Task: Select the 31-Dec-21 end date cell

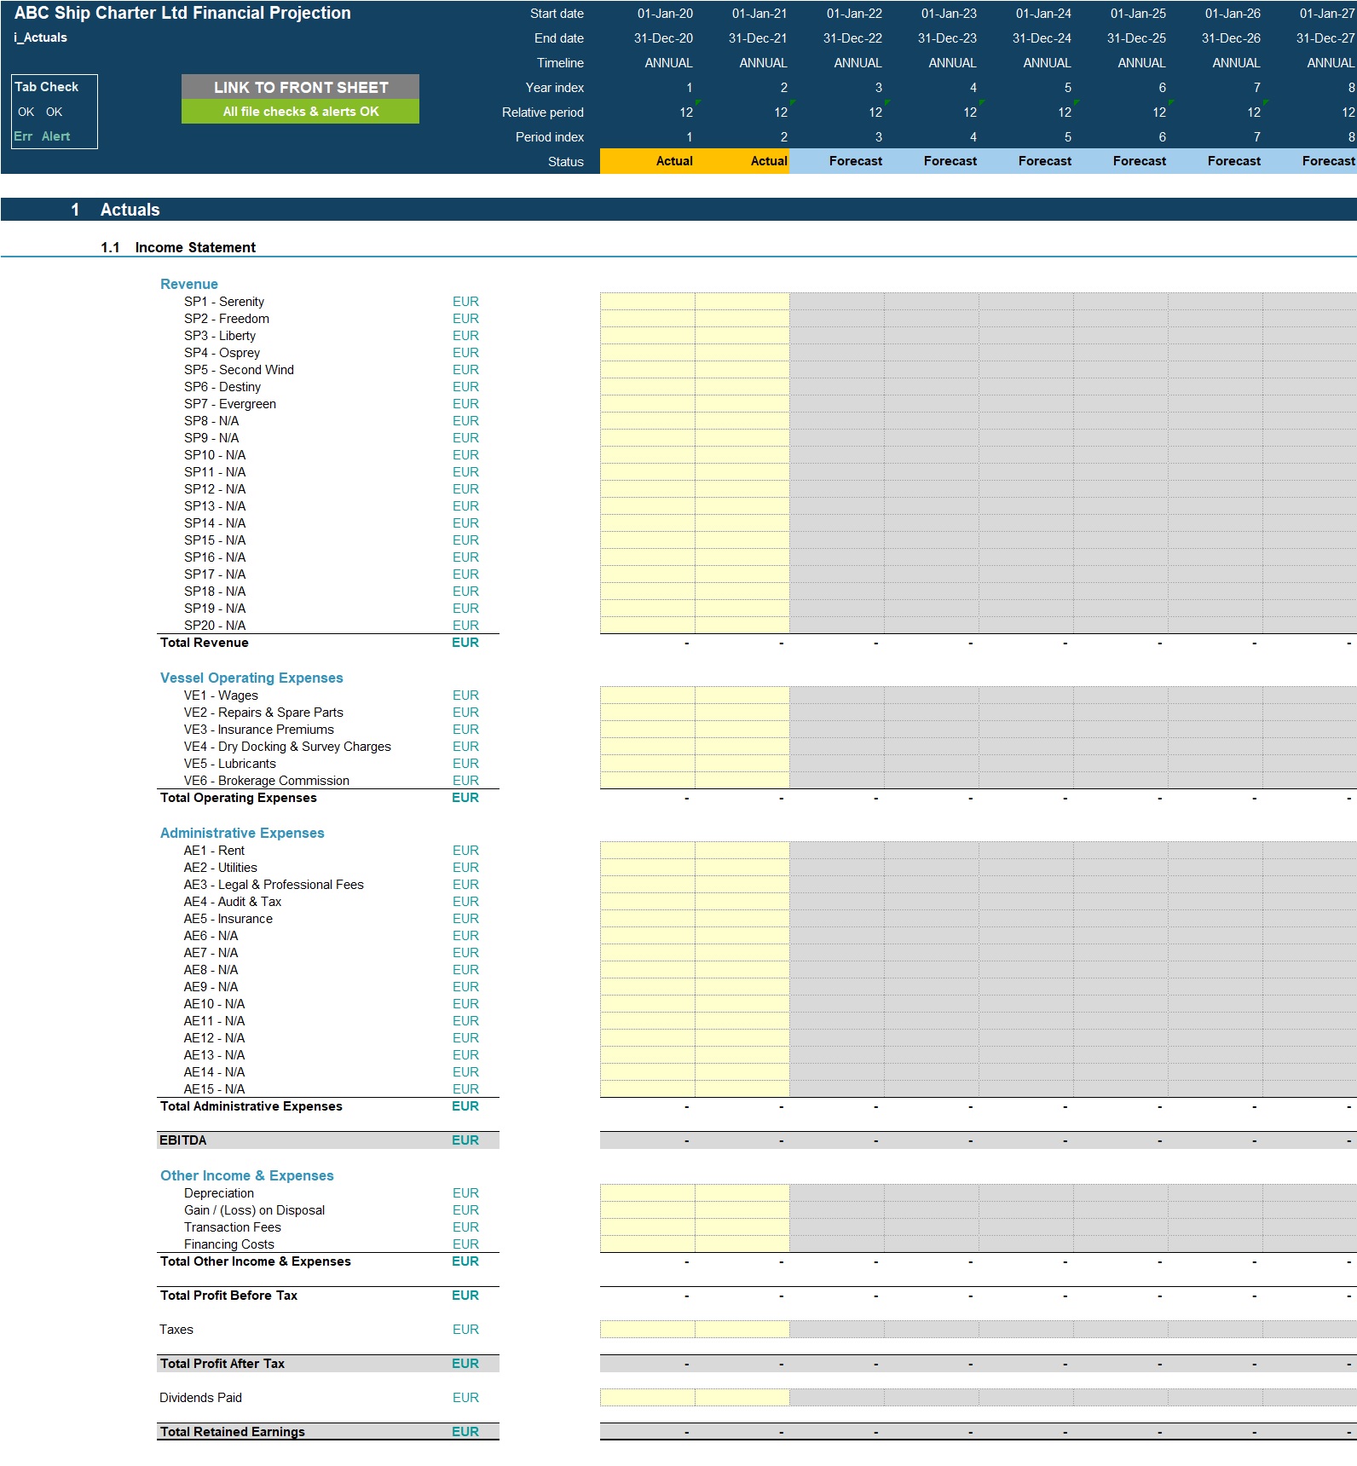Action: (x=758, y=38)
